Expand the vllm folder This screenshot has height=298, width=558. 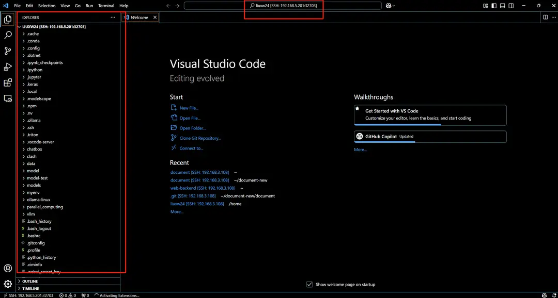pyautogui.click(x=69, y=214)
